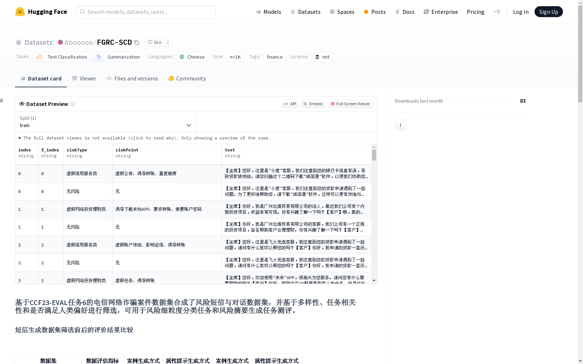Open the Docs link
Image resolution: width=583 pixels, height=364 pixels.
point(405,12)
